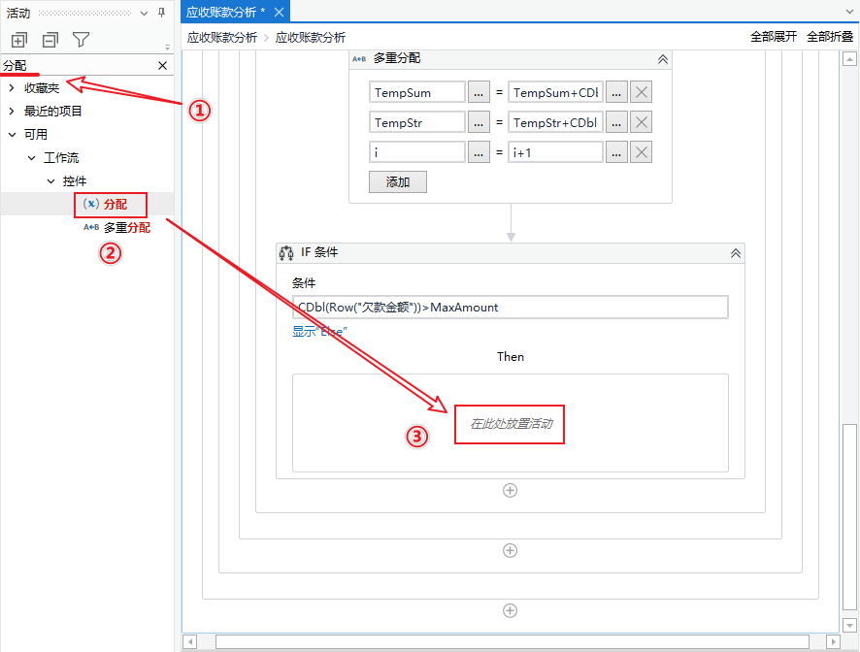The height and width of the screenshot is (652, 860).
Task: Expand the 收藏夹 tree node
Action: (12, 88)
